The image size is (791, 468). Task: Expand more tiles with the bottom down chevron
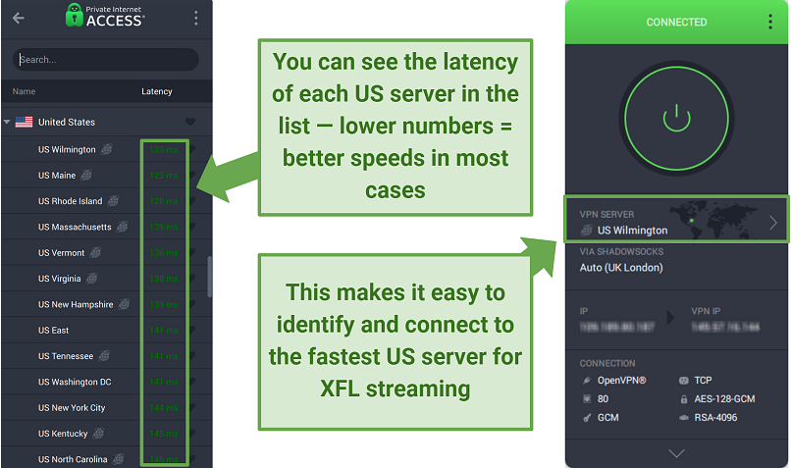pyautogui.click(x=676, y=453)
